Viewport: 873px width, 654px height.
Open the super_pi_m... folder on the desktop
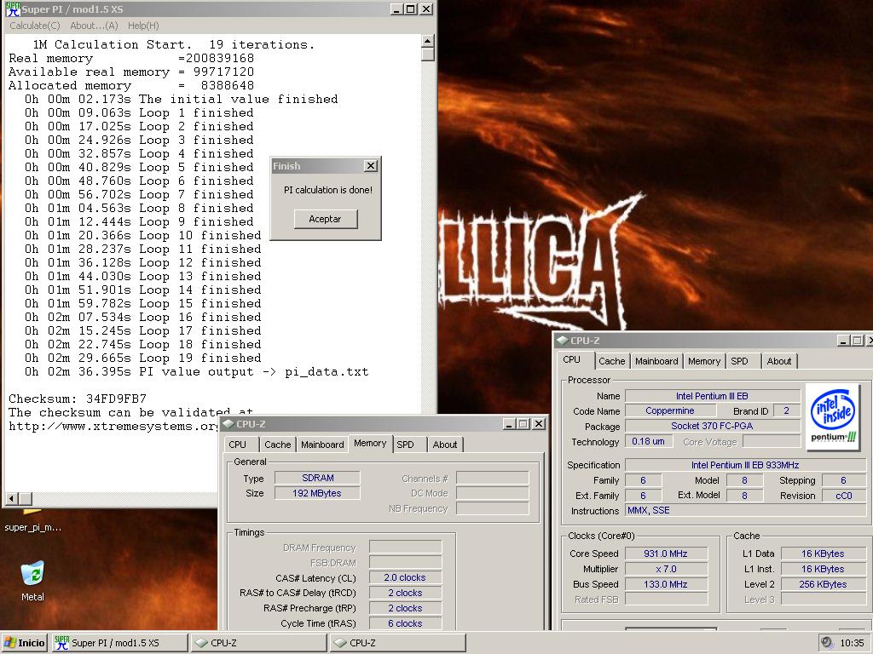[x=32, y=520]
